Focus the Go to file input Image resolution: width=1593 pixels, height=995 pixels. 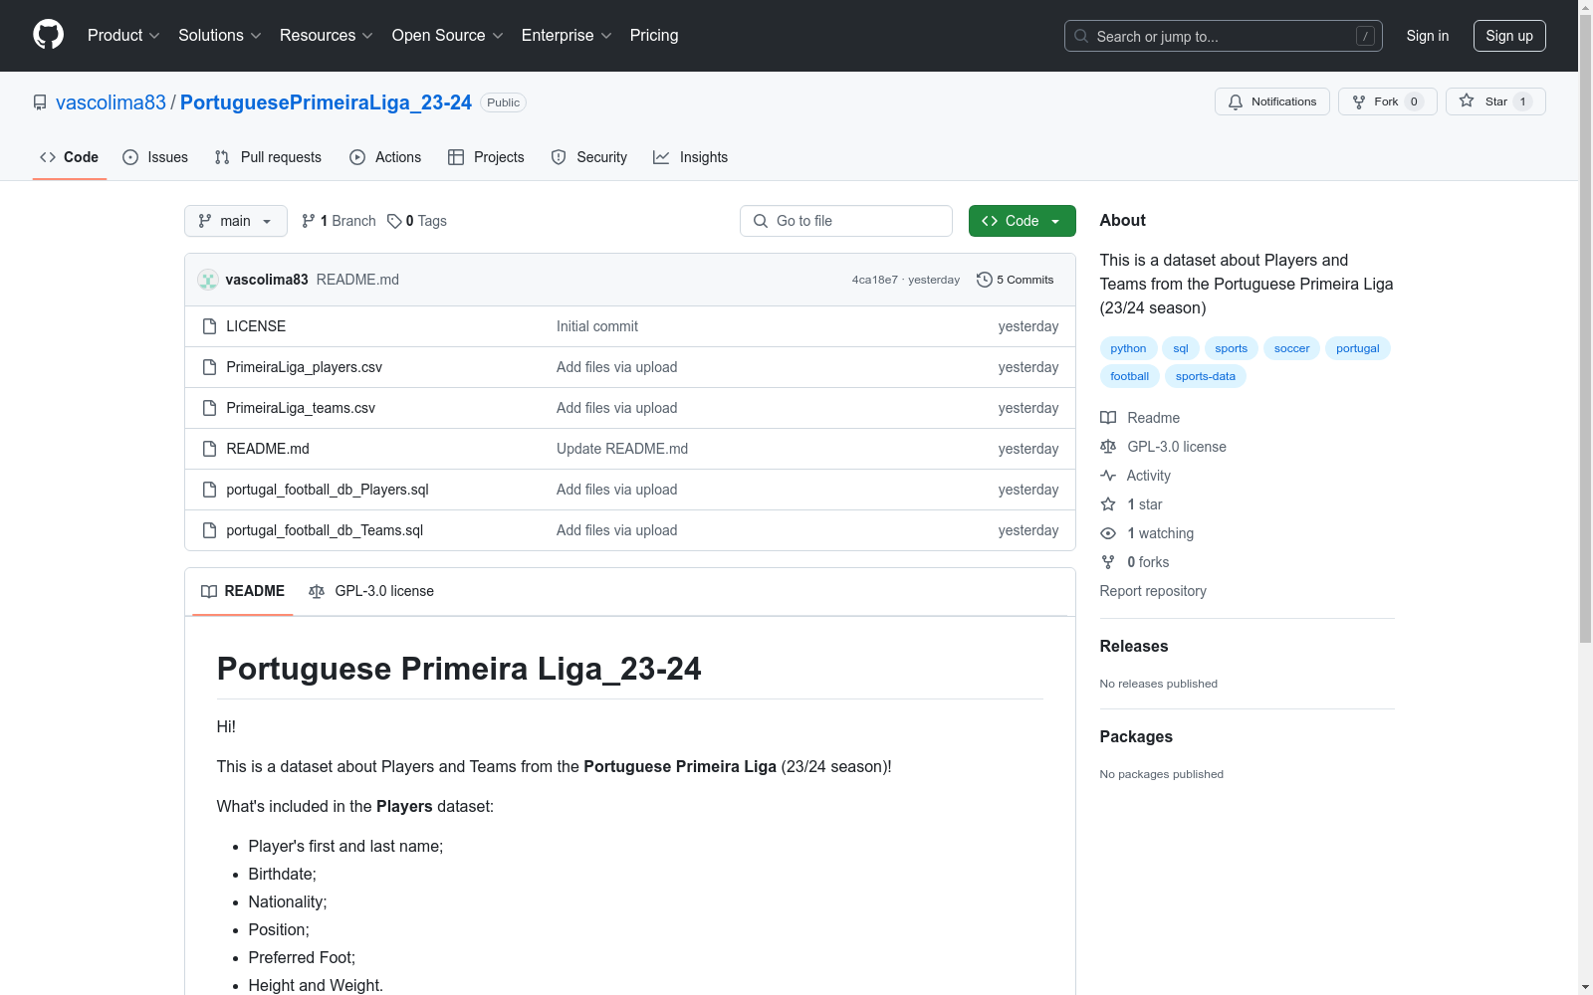846,221
